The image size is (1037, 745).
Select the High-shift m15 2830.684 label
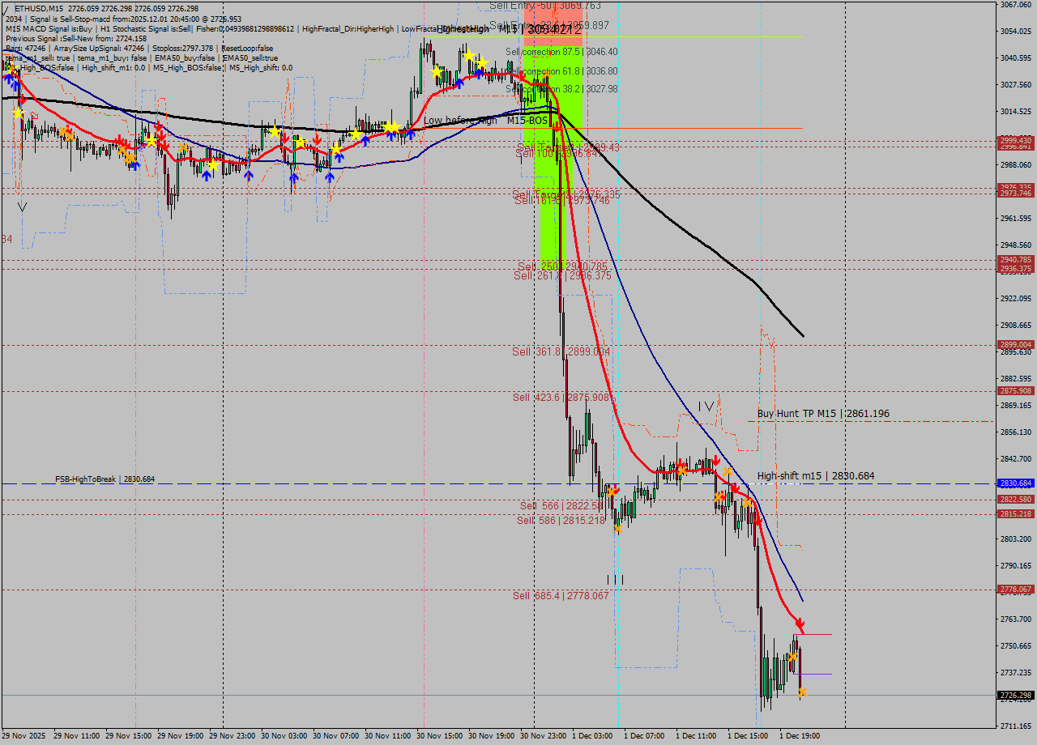(815, 476)
